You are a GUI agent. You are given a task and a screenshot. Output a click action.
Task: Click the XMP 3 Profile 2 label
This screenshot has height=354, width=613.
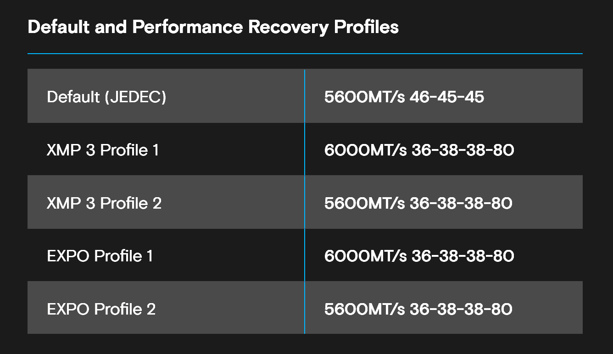tap(104, 203)
